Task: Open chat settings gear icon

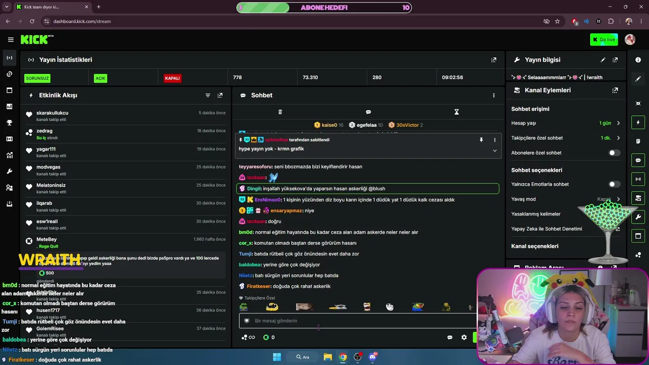Action: click(x=464, y=337)
